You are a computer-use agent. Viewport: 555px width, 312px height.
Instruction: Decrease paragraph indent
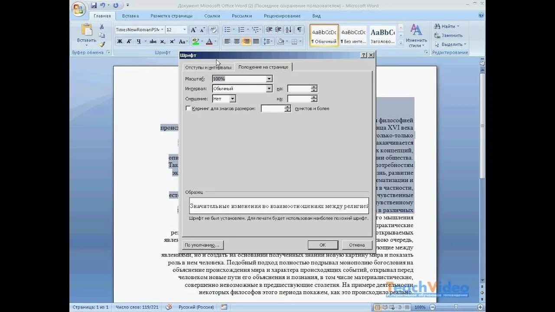tap(269, 30)
